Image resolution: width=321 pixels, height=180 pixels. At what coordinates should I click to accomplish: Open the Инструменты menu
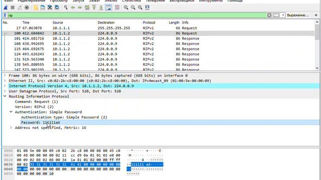(x=211, y=1)
